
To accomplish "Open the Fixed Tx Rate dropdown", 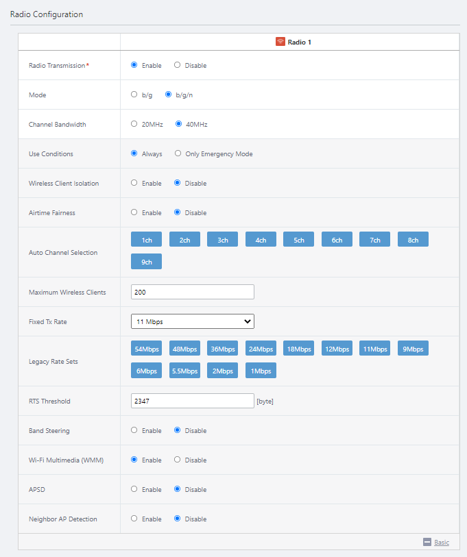I will coord(192,321).
